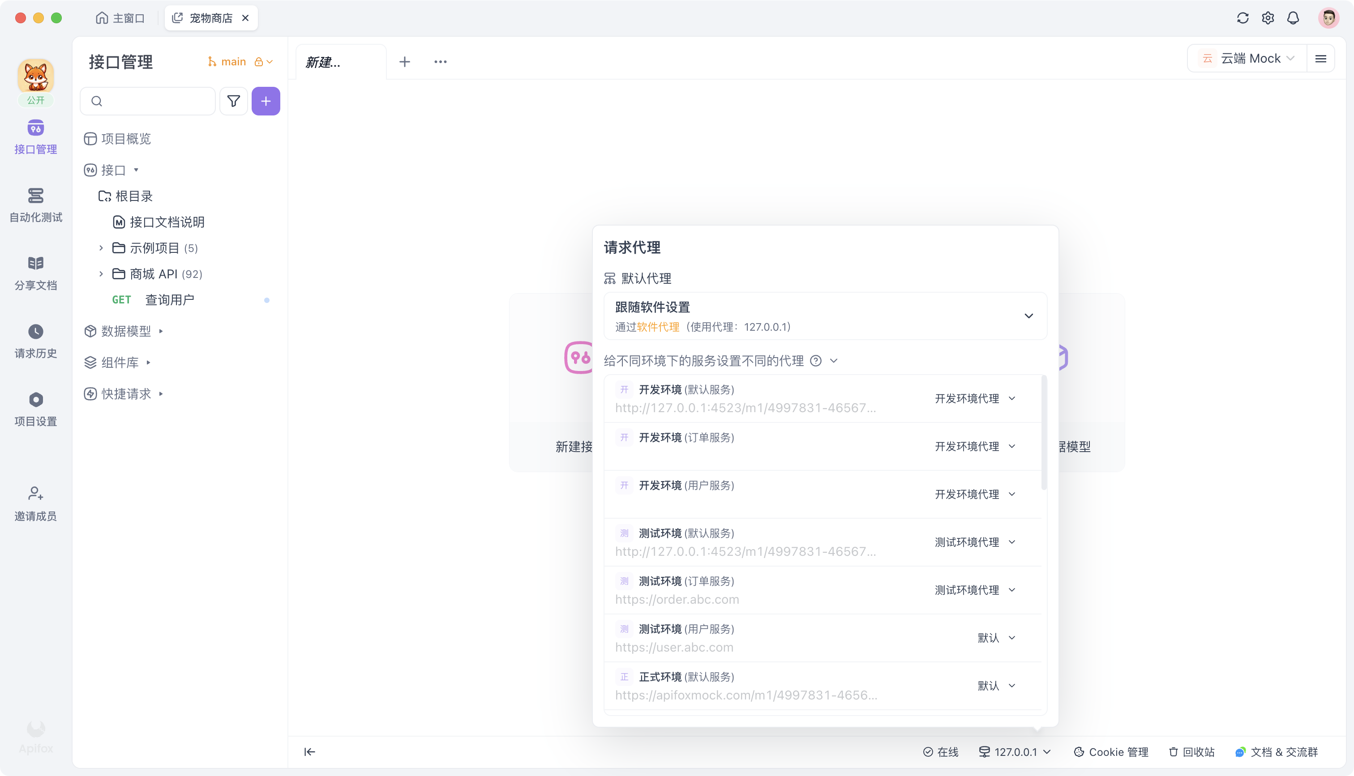Open Cookie 管理 in the status bar
The height and width of the screenshot is (776, 1354).
click(1112, 751)
